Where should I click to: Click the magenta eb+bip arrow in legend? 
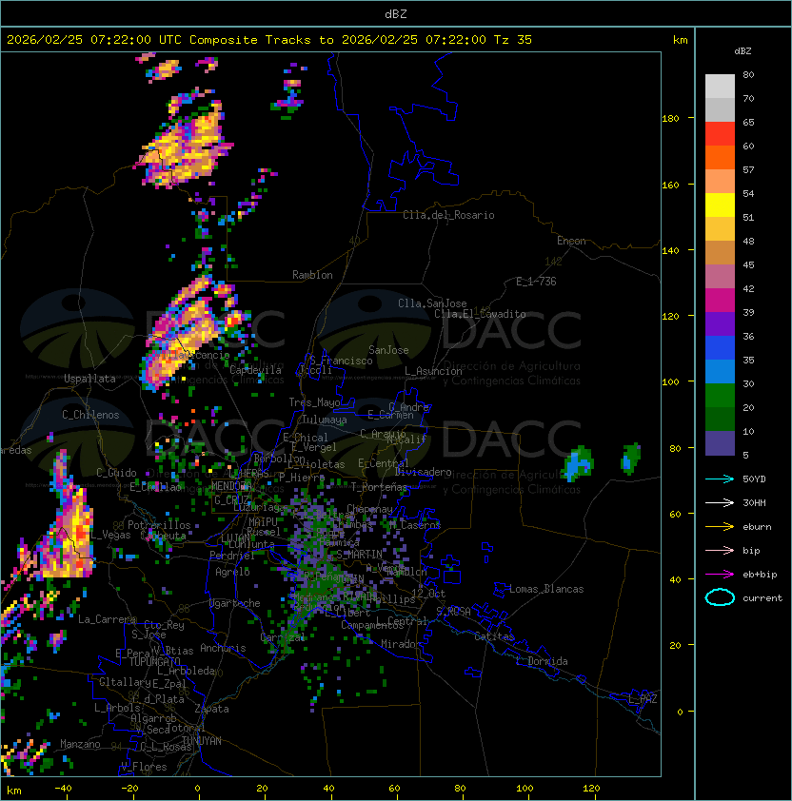[x=720, y=575]
